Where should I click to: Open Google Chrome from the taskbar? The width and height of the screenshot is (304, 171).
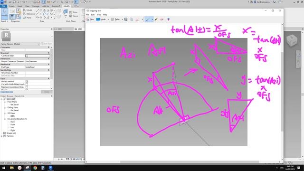[x=35, y=168]
